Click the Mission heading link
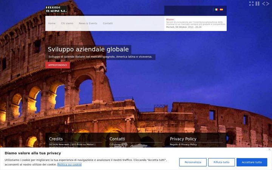The width and height of the screenshot is (272, 170). point(170,19)
